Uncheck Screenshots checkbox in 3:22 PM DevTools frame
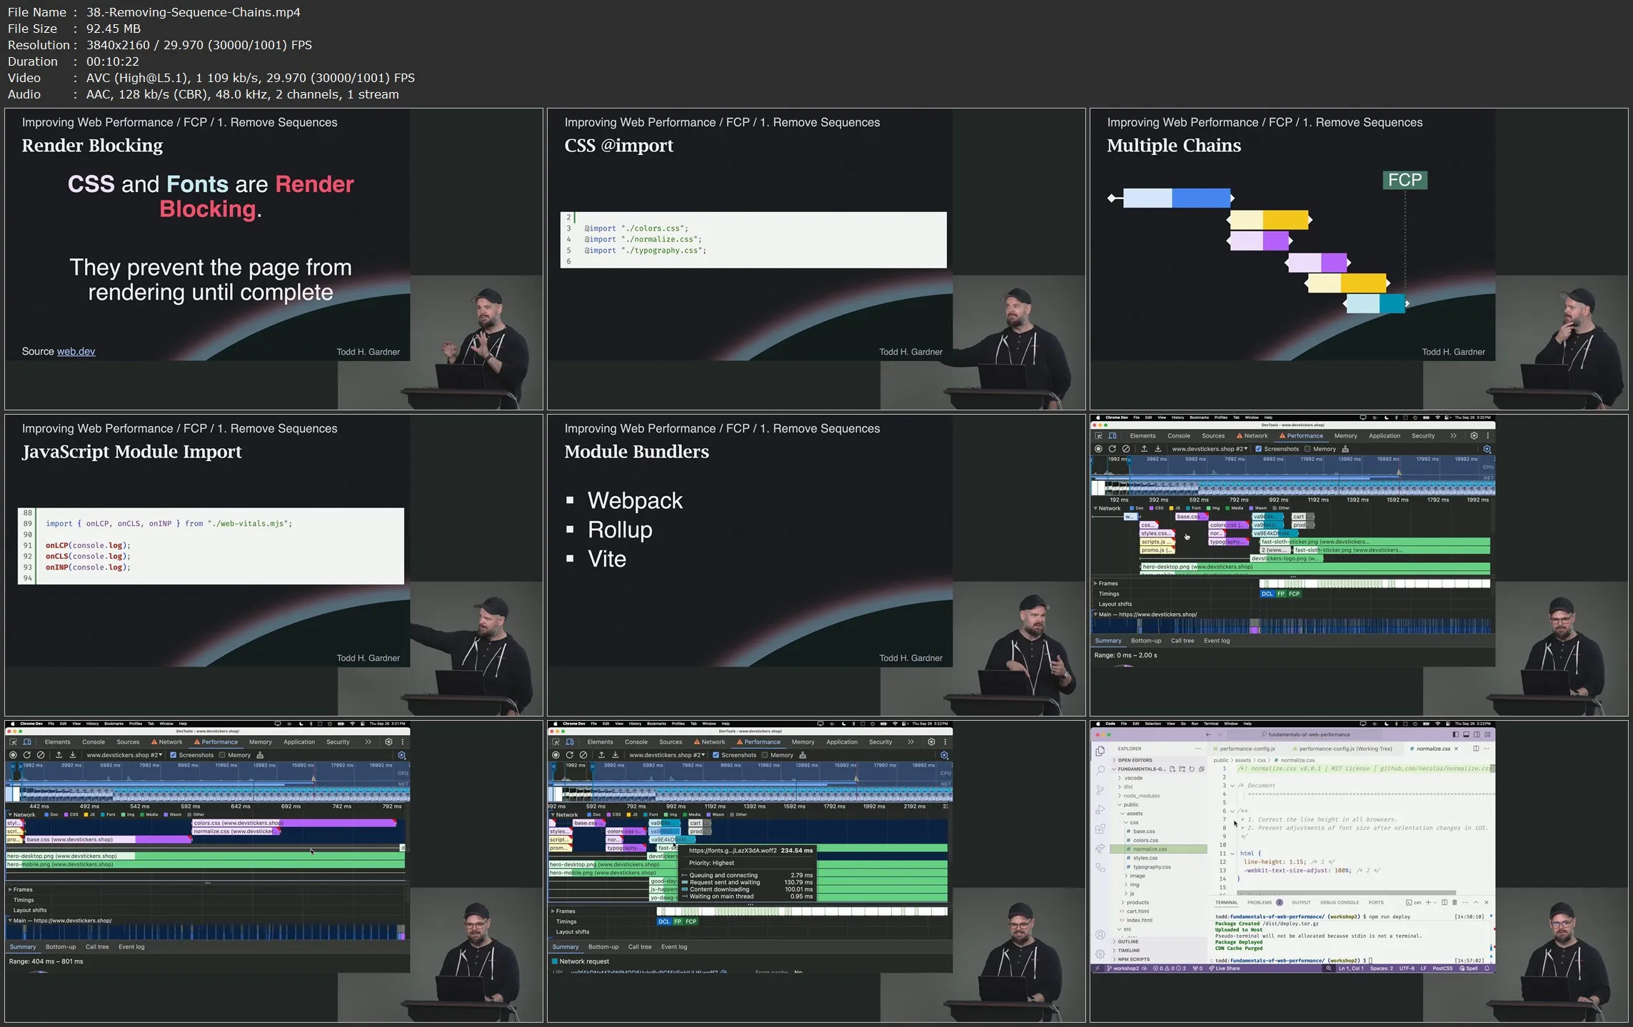 pyautogui.click(x=716, y=755)
